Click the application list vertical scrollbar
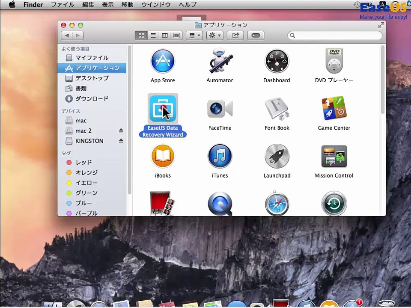411x308 pixels. pyautogui.click(x=383, y=80)
